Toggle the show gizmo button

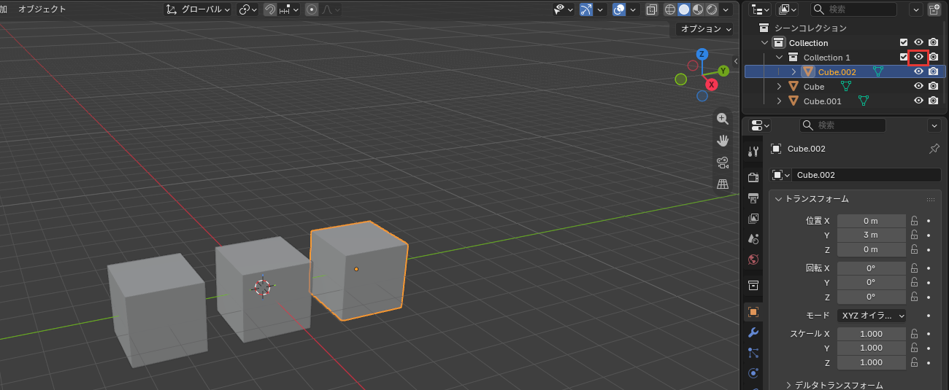click(586, 9)
